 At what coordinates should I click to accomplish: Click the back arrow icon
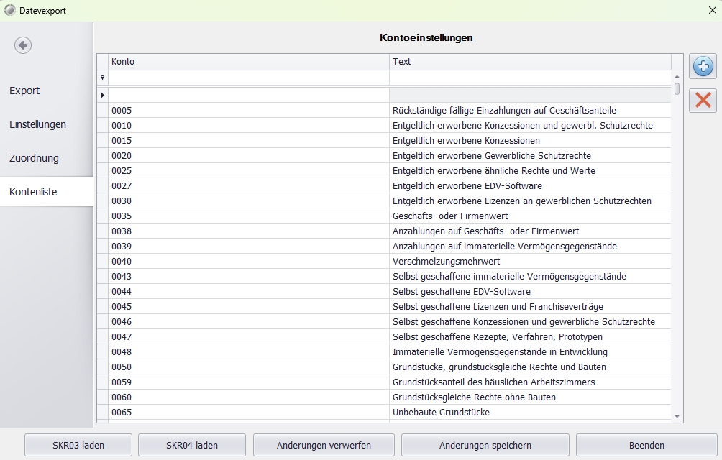tap(23, 45)
